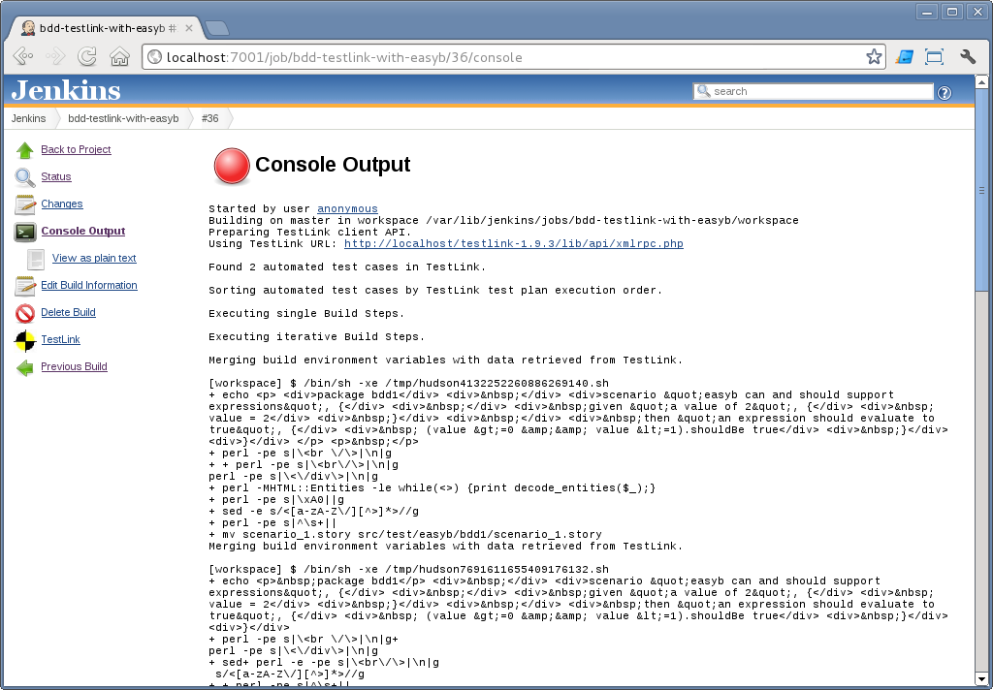The width and height of the screenshot is (993, 690).
Task: Select the Jenkins breadcrumb item
Action: pos(28,118)
